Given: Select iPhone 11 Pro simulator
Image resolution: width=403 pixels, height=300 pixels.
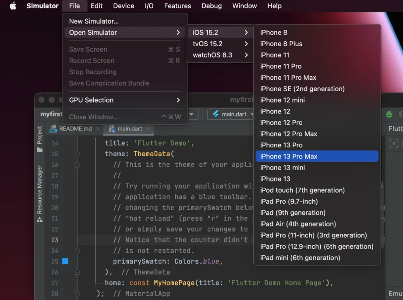Looking at the screenshot, I should tap(317, 66).
